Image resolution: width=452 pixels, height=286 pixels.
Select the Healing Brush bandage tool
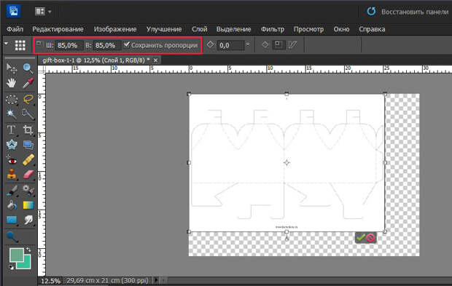[x=28, y=160]
